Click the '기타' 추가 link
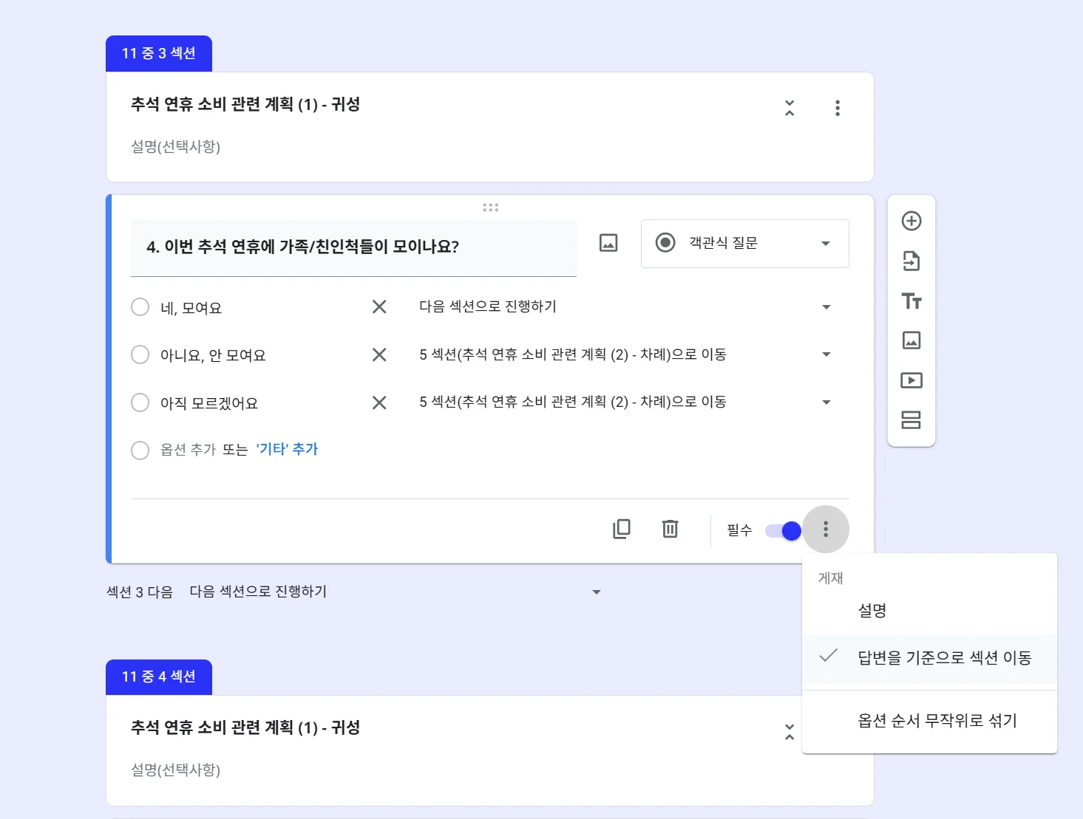This screenshot has width=1083, height=819. point(288,449)
